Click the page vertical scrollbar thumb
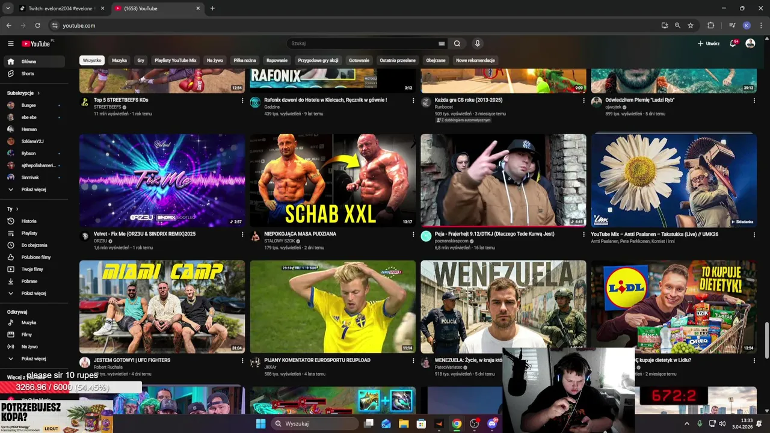Viewport: 770px width, 433px height. (x=766, y=340)
